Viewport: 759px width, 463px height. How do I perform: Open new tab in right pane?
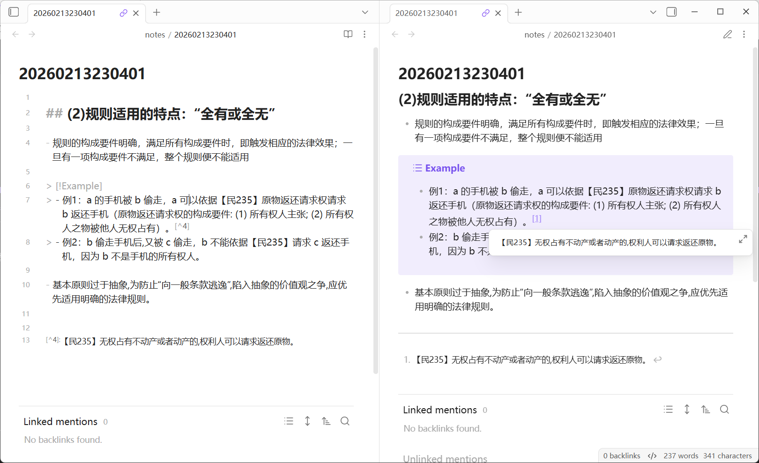[x=518, y=13]
